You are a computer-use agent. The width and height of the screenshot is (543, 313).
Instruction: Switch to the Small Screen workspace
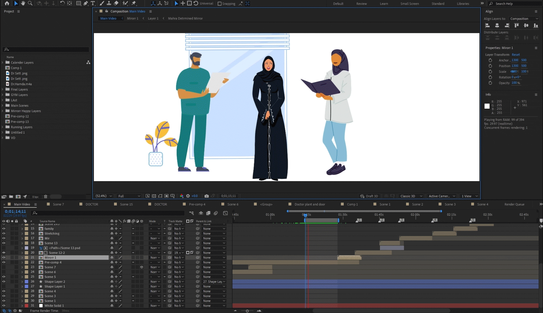tap(410, 4)
